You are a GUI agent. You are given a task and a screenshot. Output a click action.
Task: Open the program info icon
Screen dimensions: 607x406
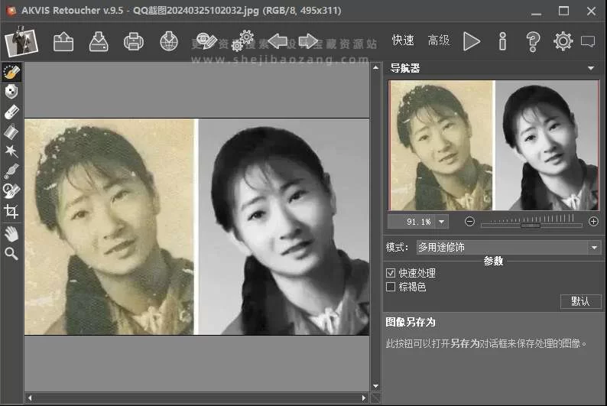click(x=503, y=41)
